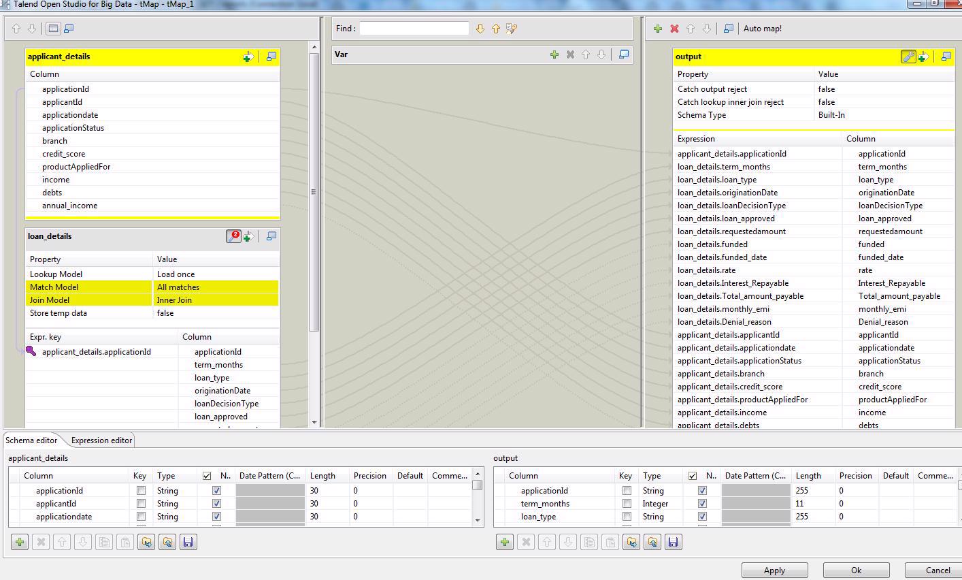Remove selected output table with red X
Image resolution: width=962 pixels, height=580 pixels.
[674, 29]
